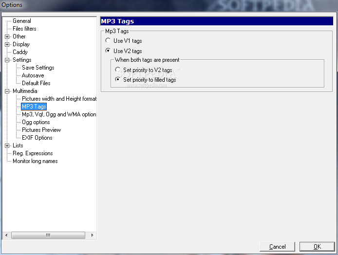This screenshot has height=255, width=338.
Task: Select MP3 Tags in the tree
Action: pos(34,107)
